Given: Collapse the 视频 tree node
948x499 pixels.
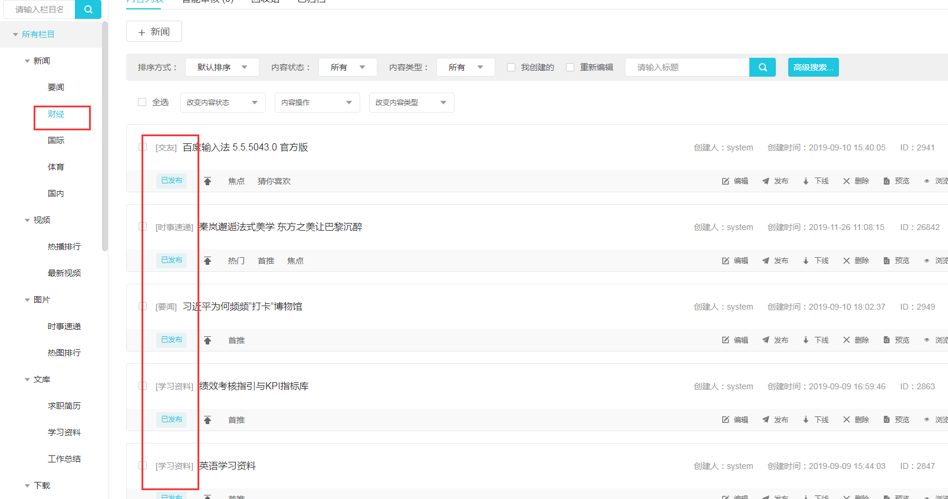Looking at the screenshot, I should (x=27, y=221).
